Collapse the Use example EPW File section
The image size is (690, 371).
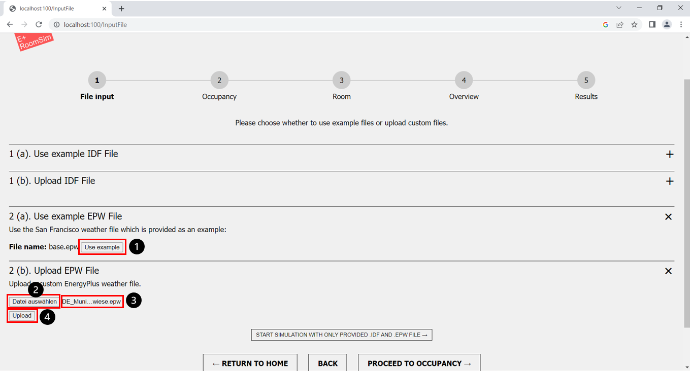pos(668,216)
